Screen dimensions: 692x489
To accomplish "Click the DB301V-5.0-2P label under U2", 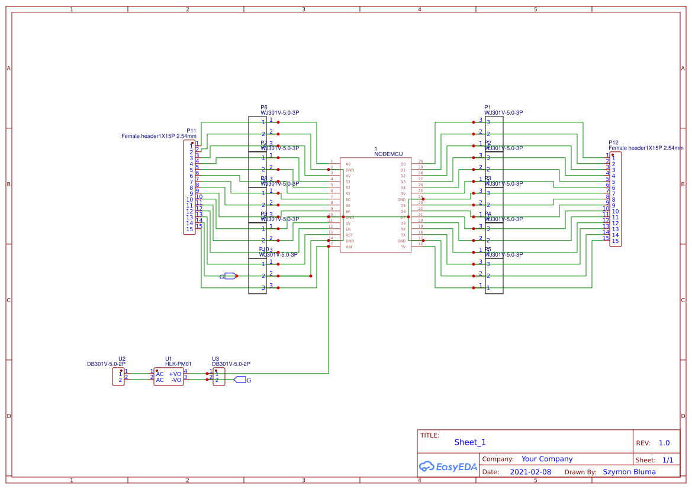I will (106, 364).
